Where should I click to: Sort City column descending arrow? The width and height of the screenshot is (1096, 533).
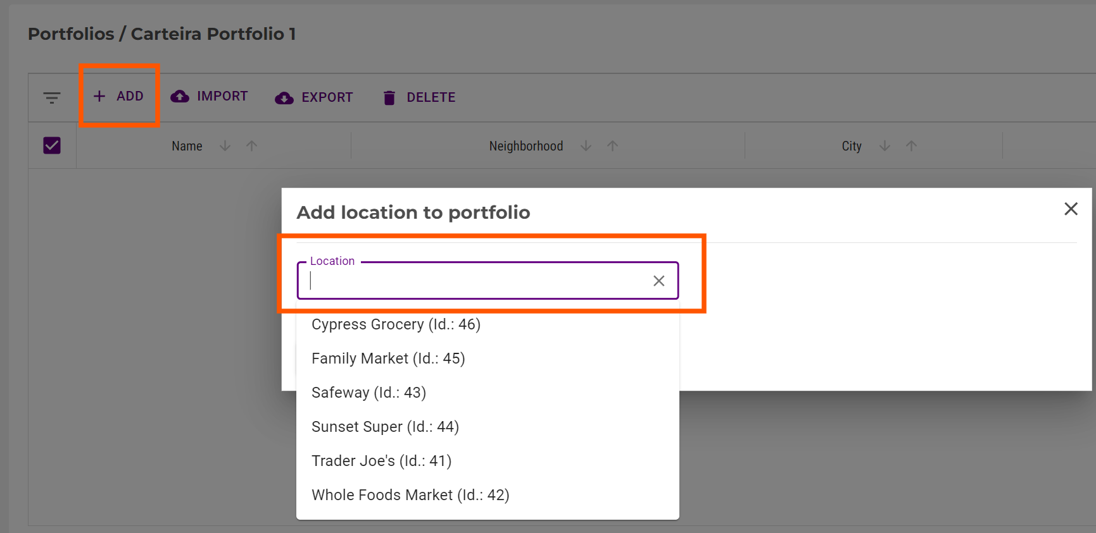[x=885, y=146]
